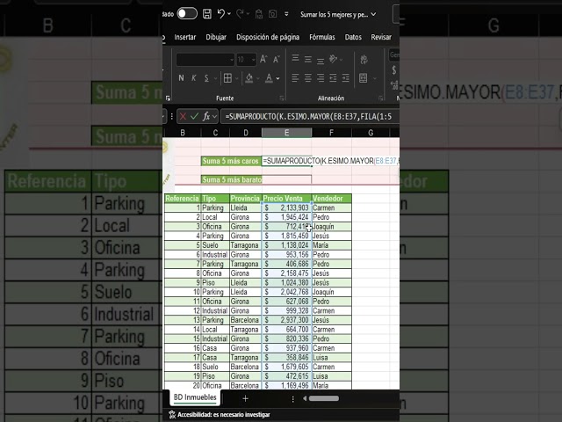This screenshot has height=422, width=562.
Task: Click the 'Suma 5 más barato' label cell
Action: (x=232, y=179)
